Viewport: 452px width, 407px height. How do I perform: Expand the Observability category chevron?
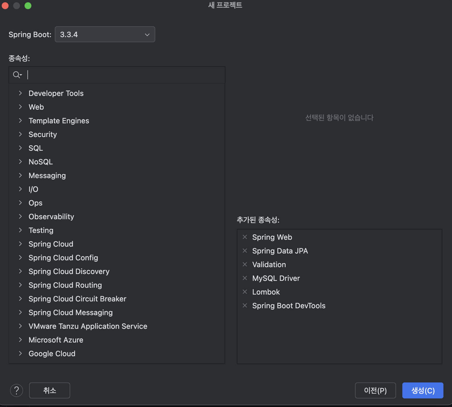click(20, 216)
